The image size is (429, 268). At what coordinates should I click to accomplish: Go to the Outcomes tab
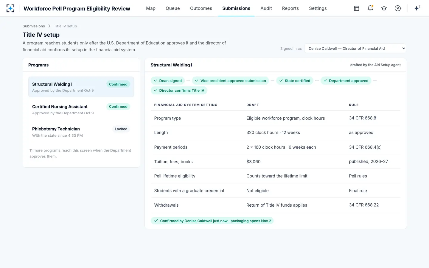pyautogui.click(x=201, y=8)
